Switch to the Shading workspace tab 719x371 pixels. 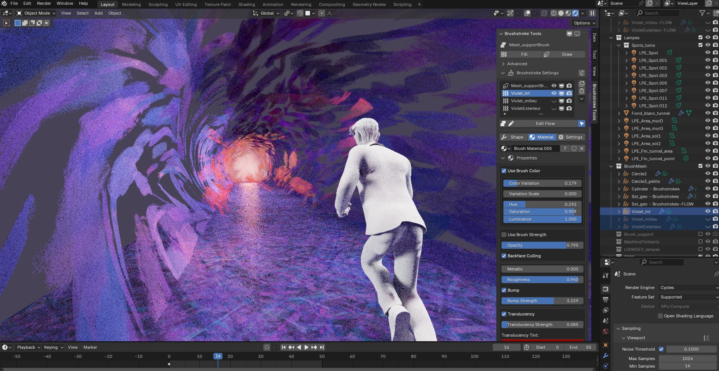tap(246, 4)
